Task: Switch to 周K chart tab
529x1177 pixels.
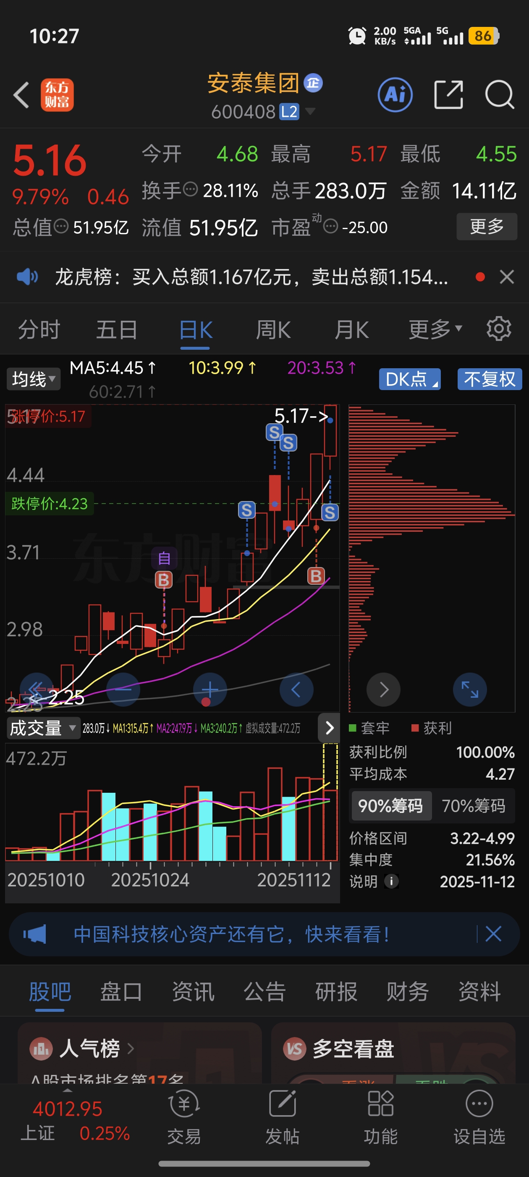Action: [273, 329]
